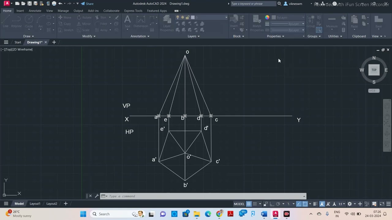The height and width of the screenshot is (220, 392).
Task: Open the Text annotation tool
Action: (x=127, y=21)
